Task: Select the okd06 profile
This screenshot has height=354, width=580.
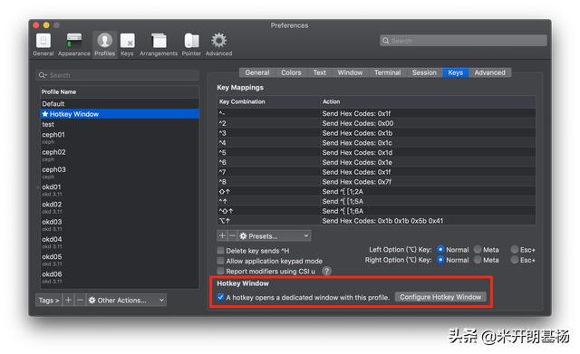Action: coord(119,277)
